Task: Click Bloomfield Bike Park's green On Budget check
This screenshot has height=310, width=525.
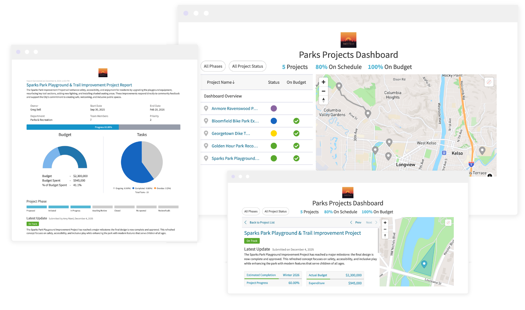Action: coord(296,121)
